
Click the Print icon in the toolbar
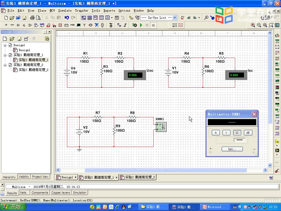point(32,18)
